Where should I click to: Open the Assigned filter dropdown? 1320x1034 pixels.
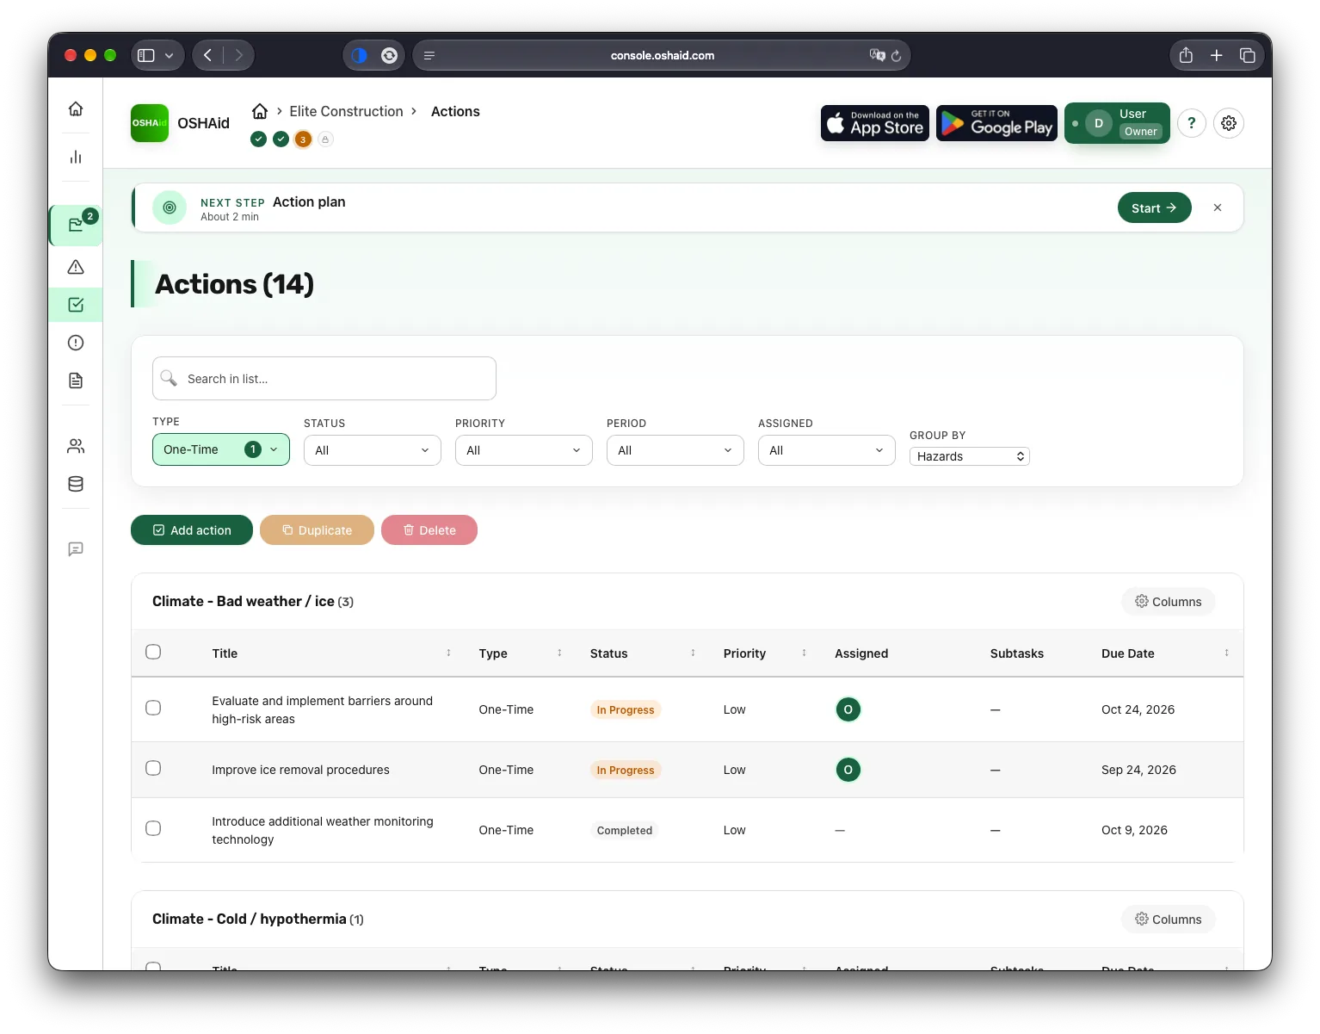827,450
